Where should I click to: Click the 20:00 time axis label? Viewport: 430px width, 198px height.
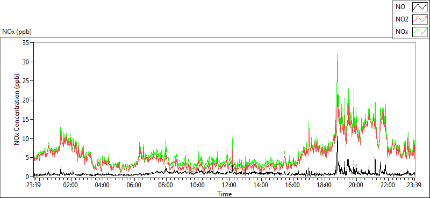tap(356, 185)
